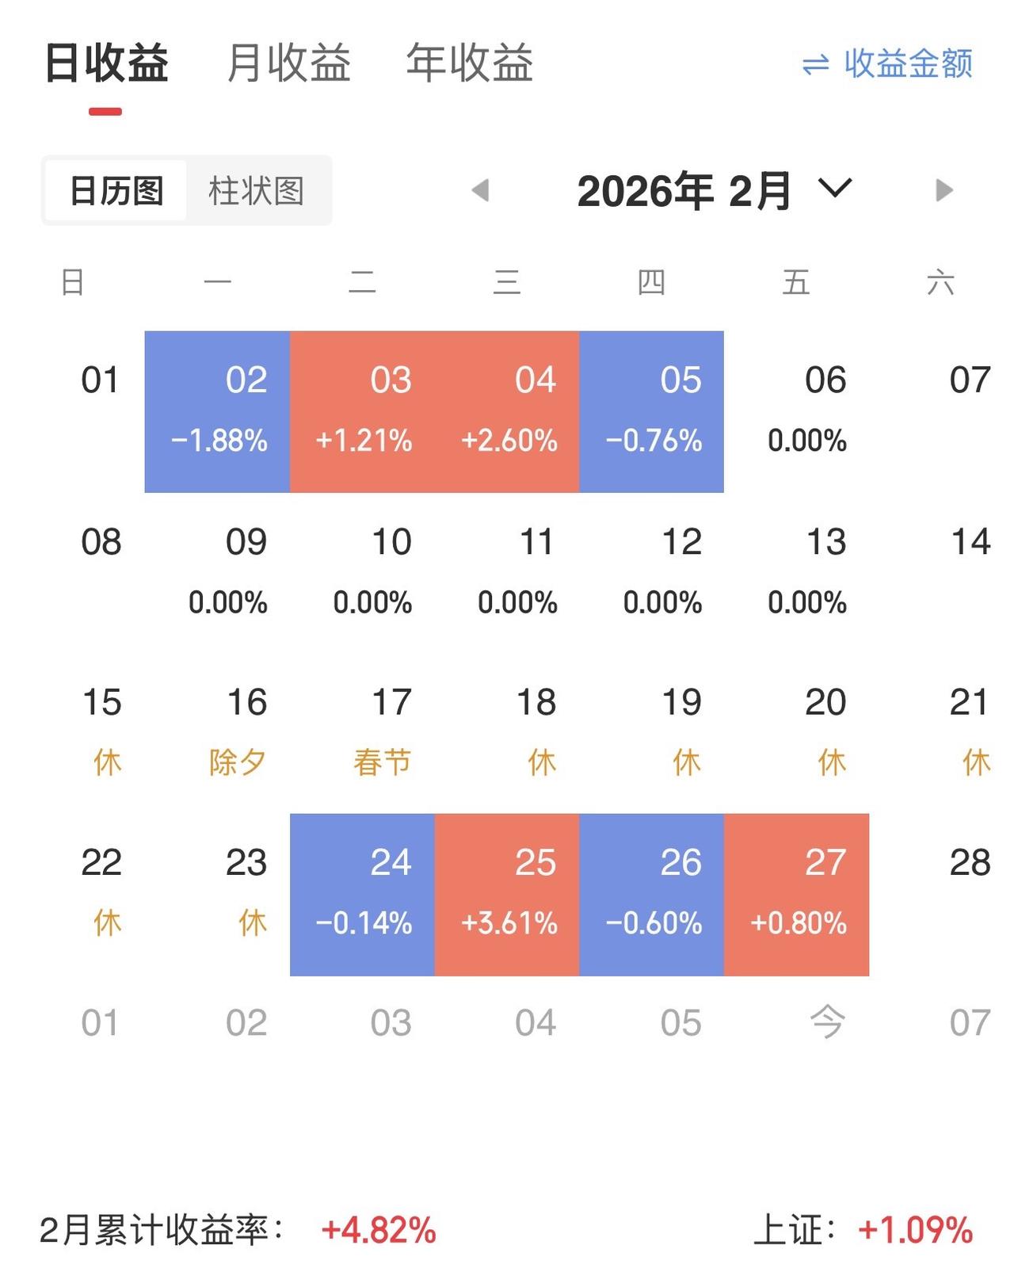Select Feb 04 cell showing +2.60%
The height and width of the screenshot is (1264, 1014).
click(x=507, y=412)
